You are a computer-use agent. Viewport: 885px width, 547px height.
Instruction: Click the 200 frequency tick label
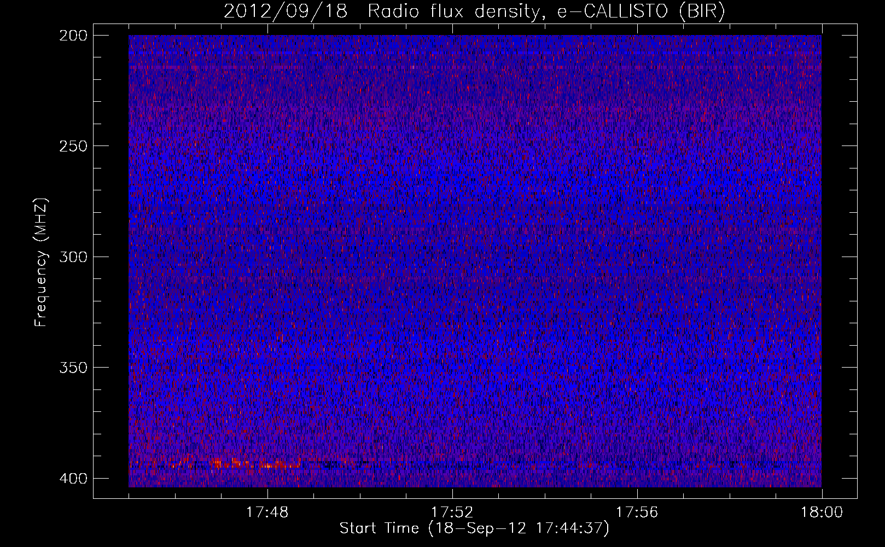pyautogui.click(x=72, y=36)
